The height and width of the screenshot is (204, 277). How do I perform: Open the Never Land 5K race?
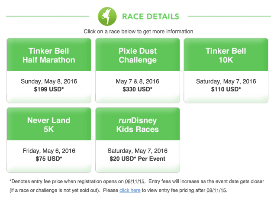(x=49, y=125)
